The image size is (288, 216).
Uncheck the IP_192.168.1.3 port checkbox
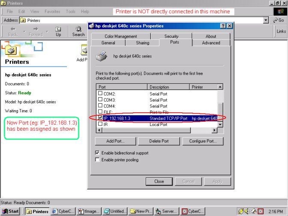[100, 118]
